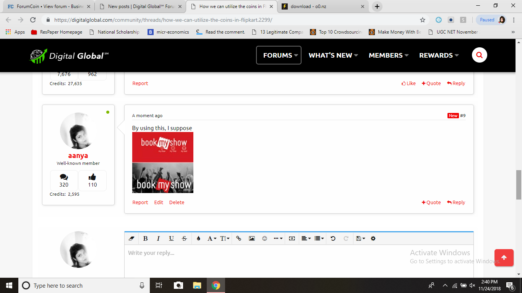Click in the Write your reply field
This screenshot has width=522, height=293.
pos(229,253)
